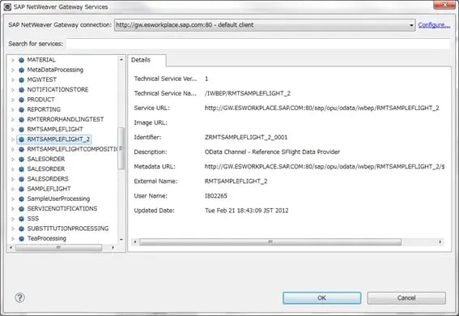Screen dimensions: 459x316
Task: Click the RMTSAMPLEFLIGHT_2 service gear icon
Action: [21, 139]
